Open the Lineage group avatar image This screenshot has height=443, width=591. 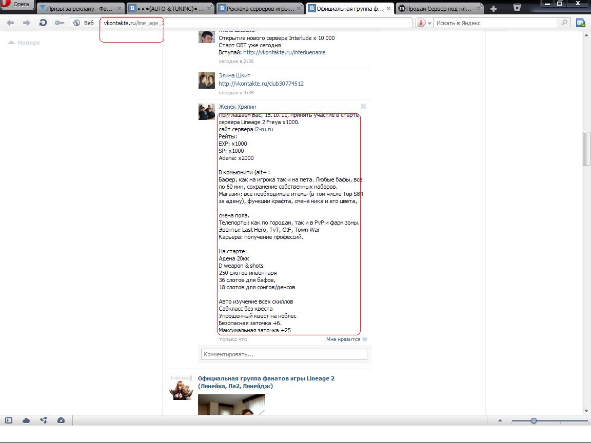click(x=181, y=387)
